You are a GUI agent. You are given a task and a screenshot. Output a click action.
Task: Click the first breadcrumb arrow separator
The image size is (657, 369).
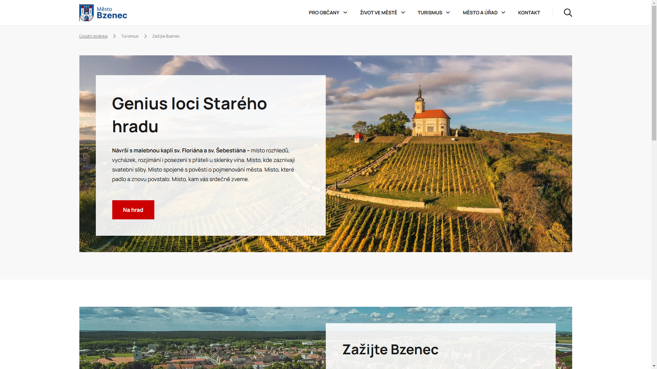coord(114,36)
